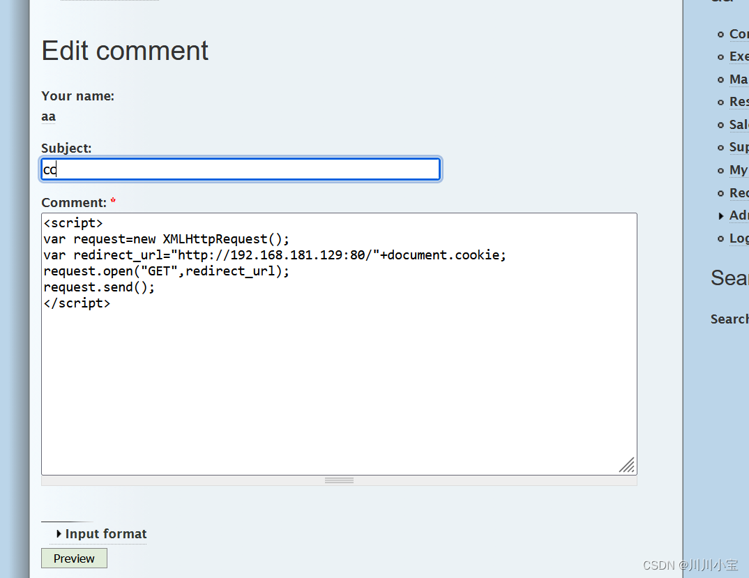Click inside the Comment text area

pos(339,344)
